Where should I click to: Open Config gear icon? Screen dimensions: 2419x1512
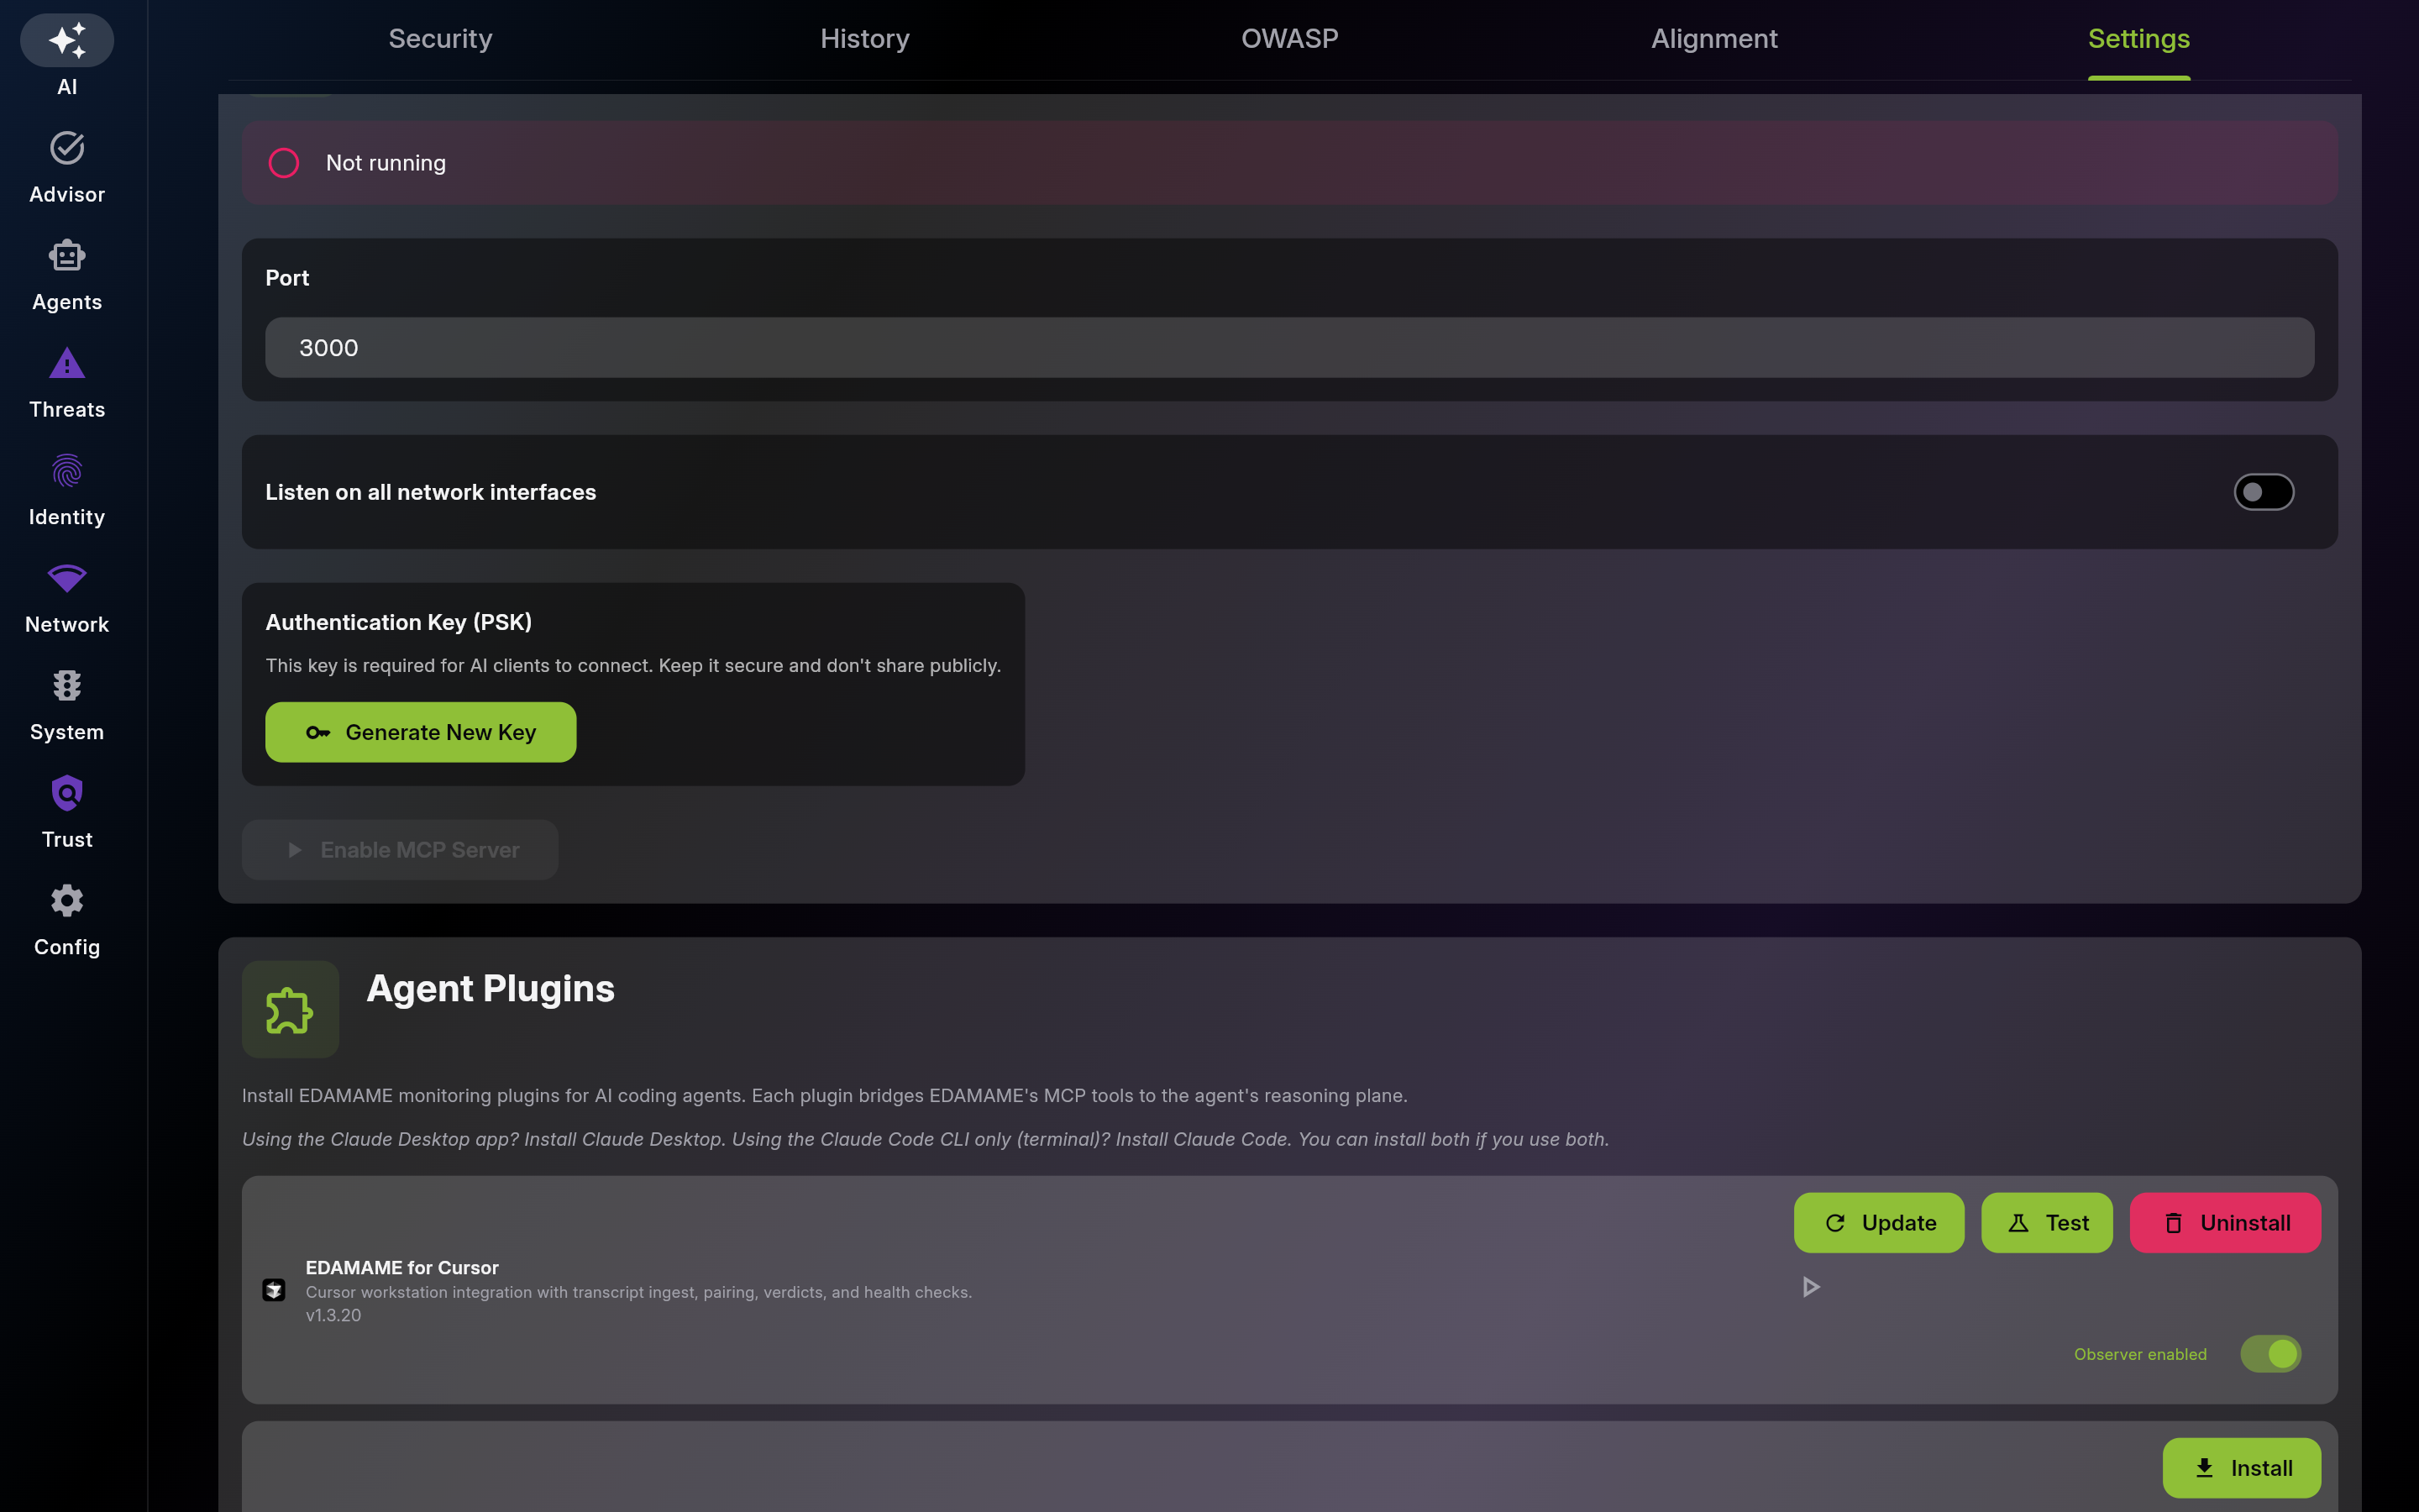67,901
